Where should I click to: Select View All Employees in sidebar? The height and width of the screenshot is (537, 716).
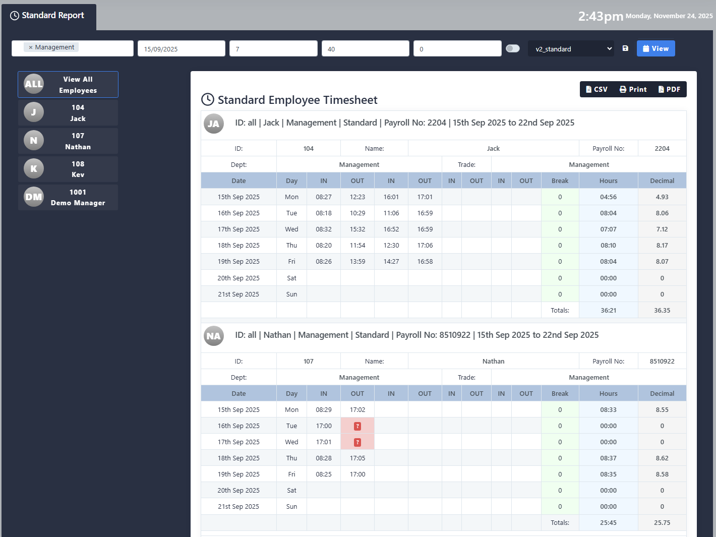pyautogui.click(x=68, y=84)
